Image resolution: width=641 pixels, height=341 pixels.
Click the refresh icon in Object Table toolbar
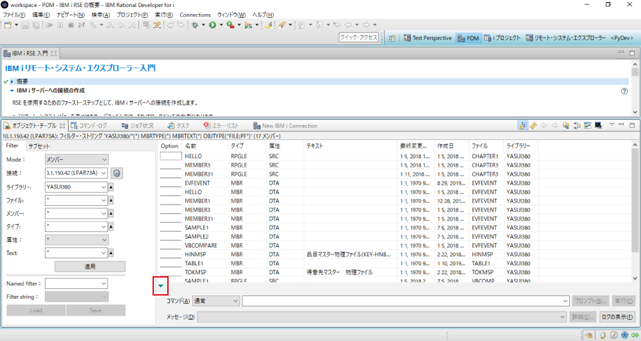533,126
